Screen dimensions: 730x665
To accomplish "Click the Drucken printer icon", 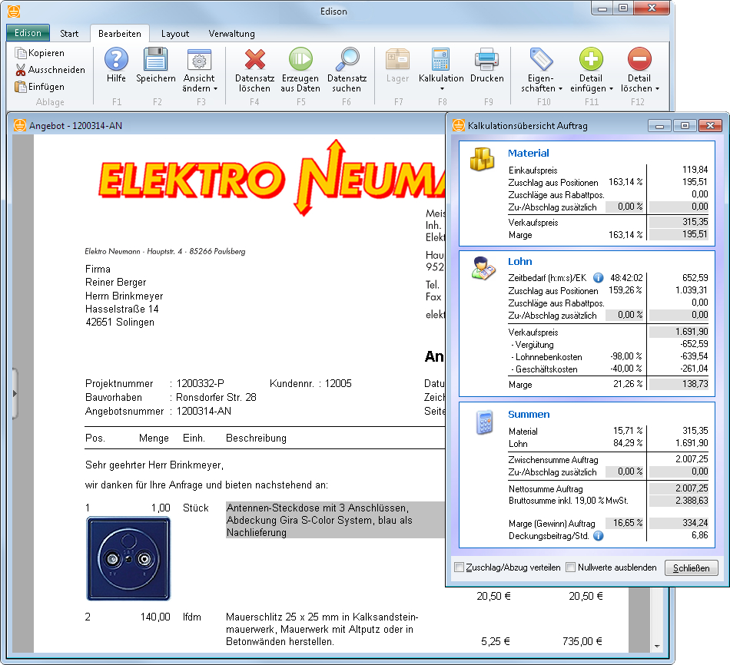I will pos(487,60).
